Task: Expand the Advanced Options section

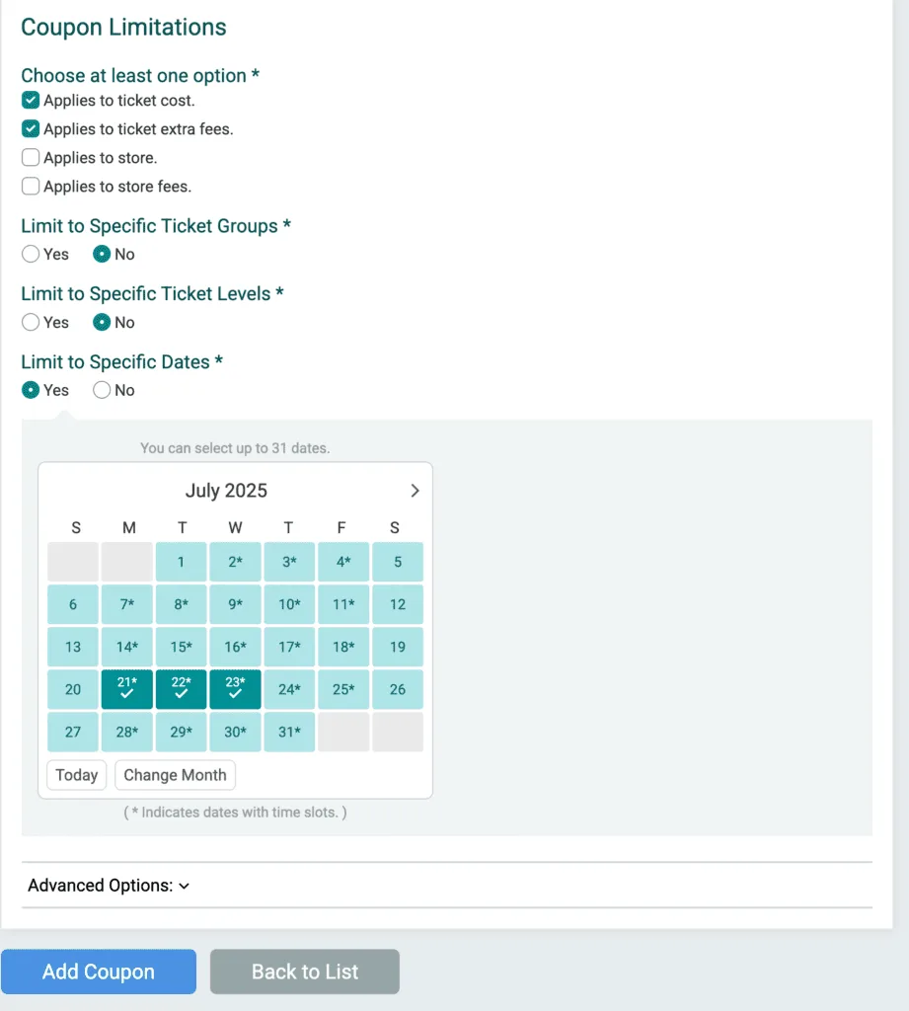Action: click(109, 886)
